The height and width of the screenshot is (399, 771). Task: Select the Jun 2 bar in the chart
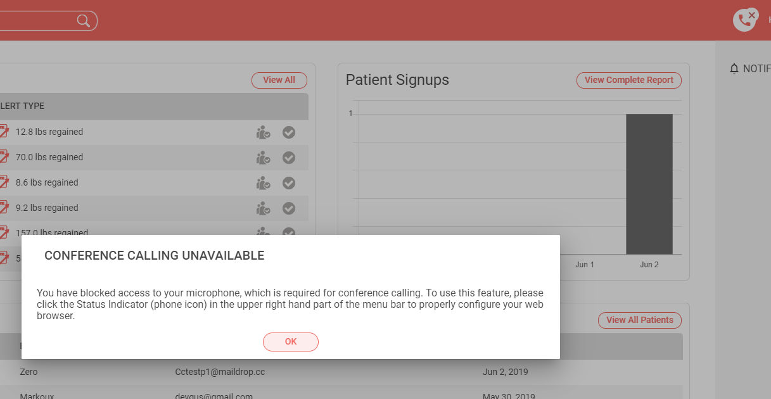point(649,184)
